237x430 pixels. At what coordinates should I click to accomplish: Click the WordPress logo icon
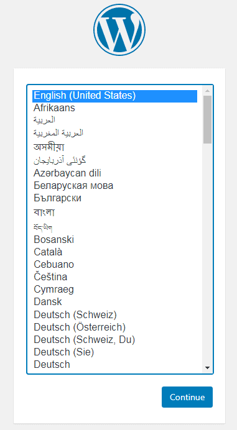pyautogui.click(x=119, y=30)
